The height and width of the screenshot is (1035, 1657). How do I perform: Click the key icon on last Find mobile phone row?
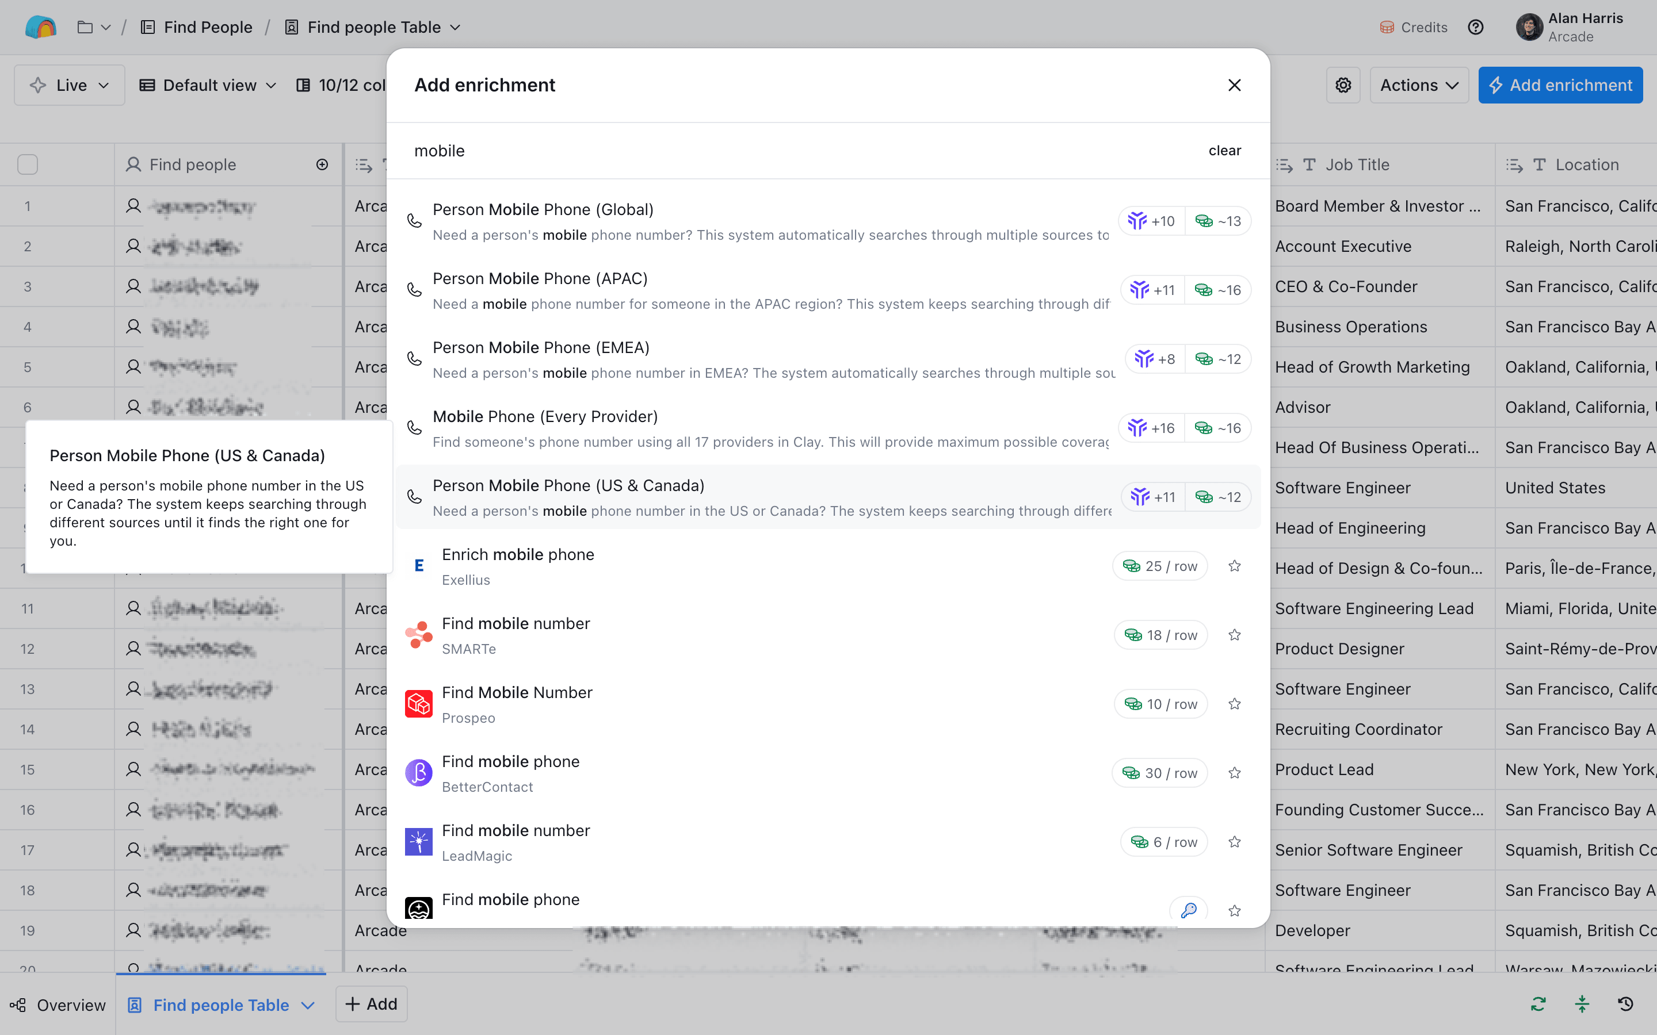pyautogui.click(x=1189, y=910)
